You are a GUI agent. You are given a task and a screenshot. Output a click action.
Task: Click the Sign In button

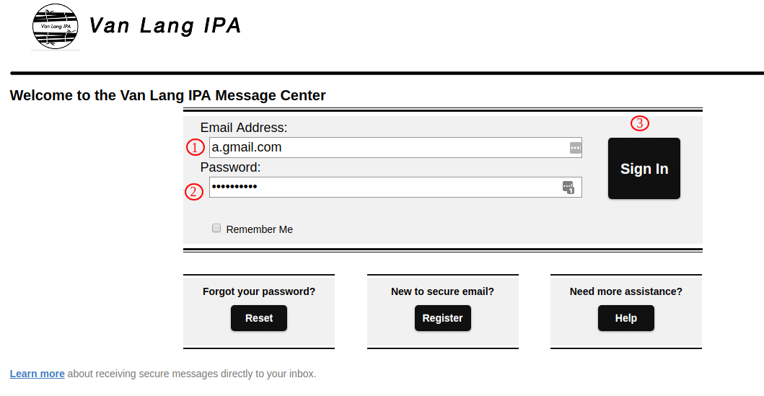click(x=644, y=169)
